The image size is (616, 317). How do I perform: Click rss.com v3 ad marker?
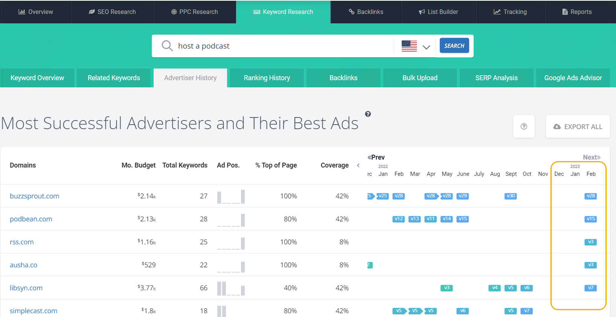click(591, 242)
